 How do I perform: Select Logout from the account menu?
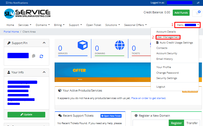[161, 87]
